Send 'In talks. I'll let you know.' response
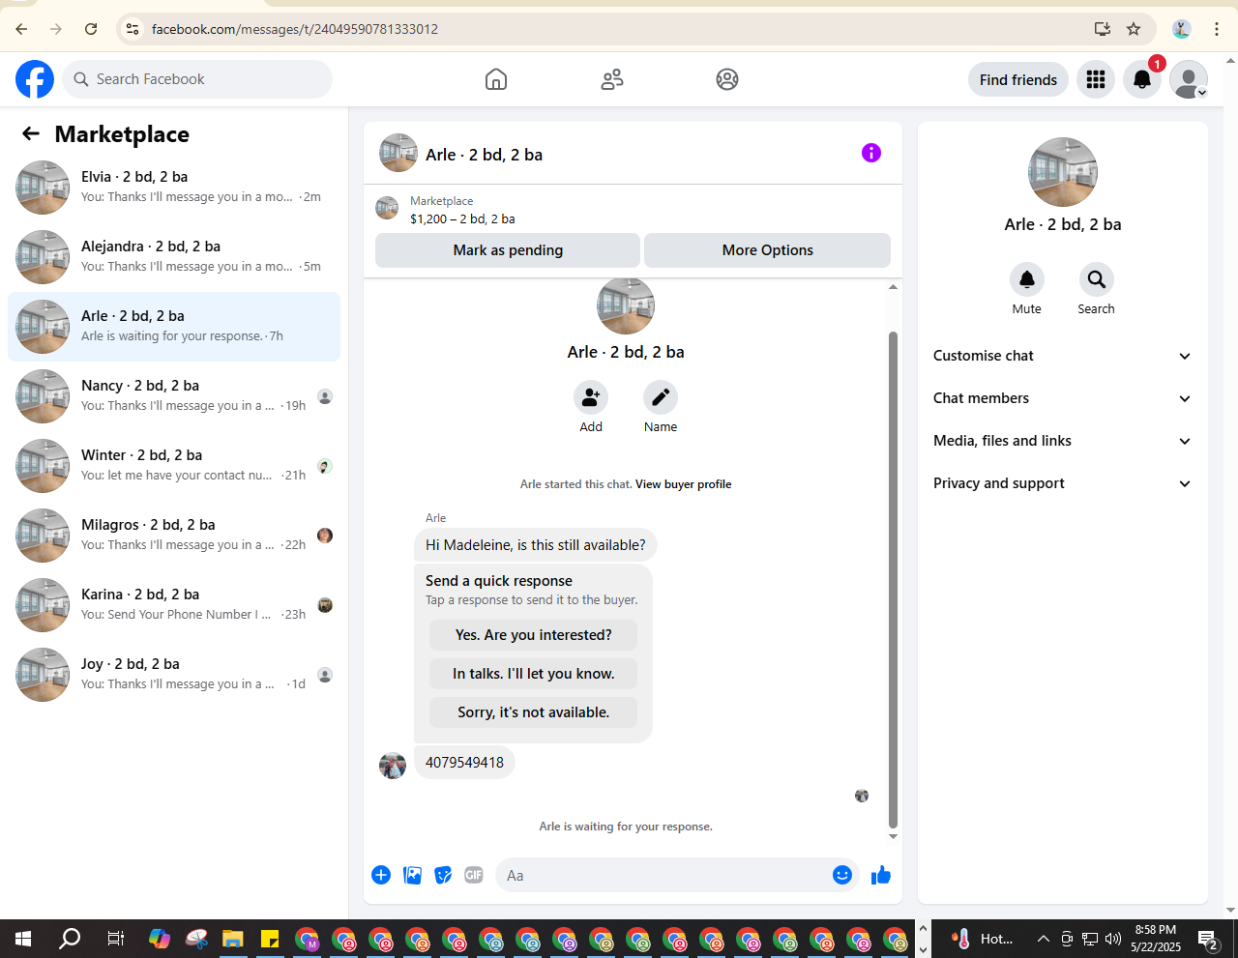The image size is (1238, 958). [534, 674]
